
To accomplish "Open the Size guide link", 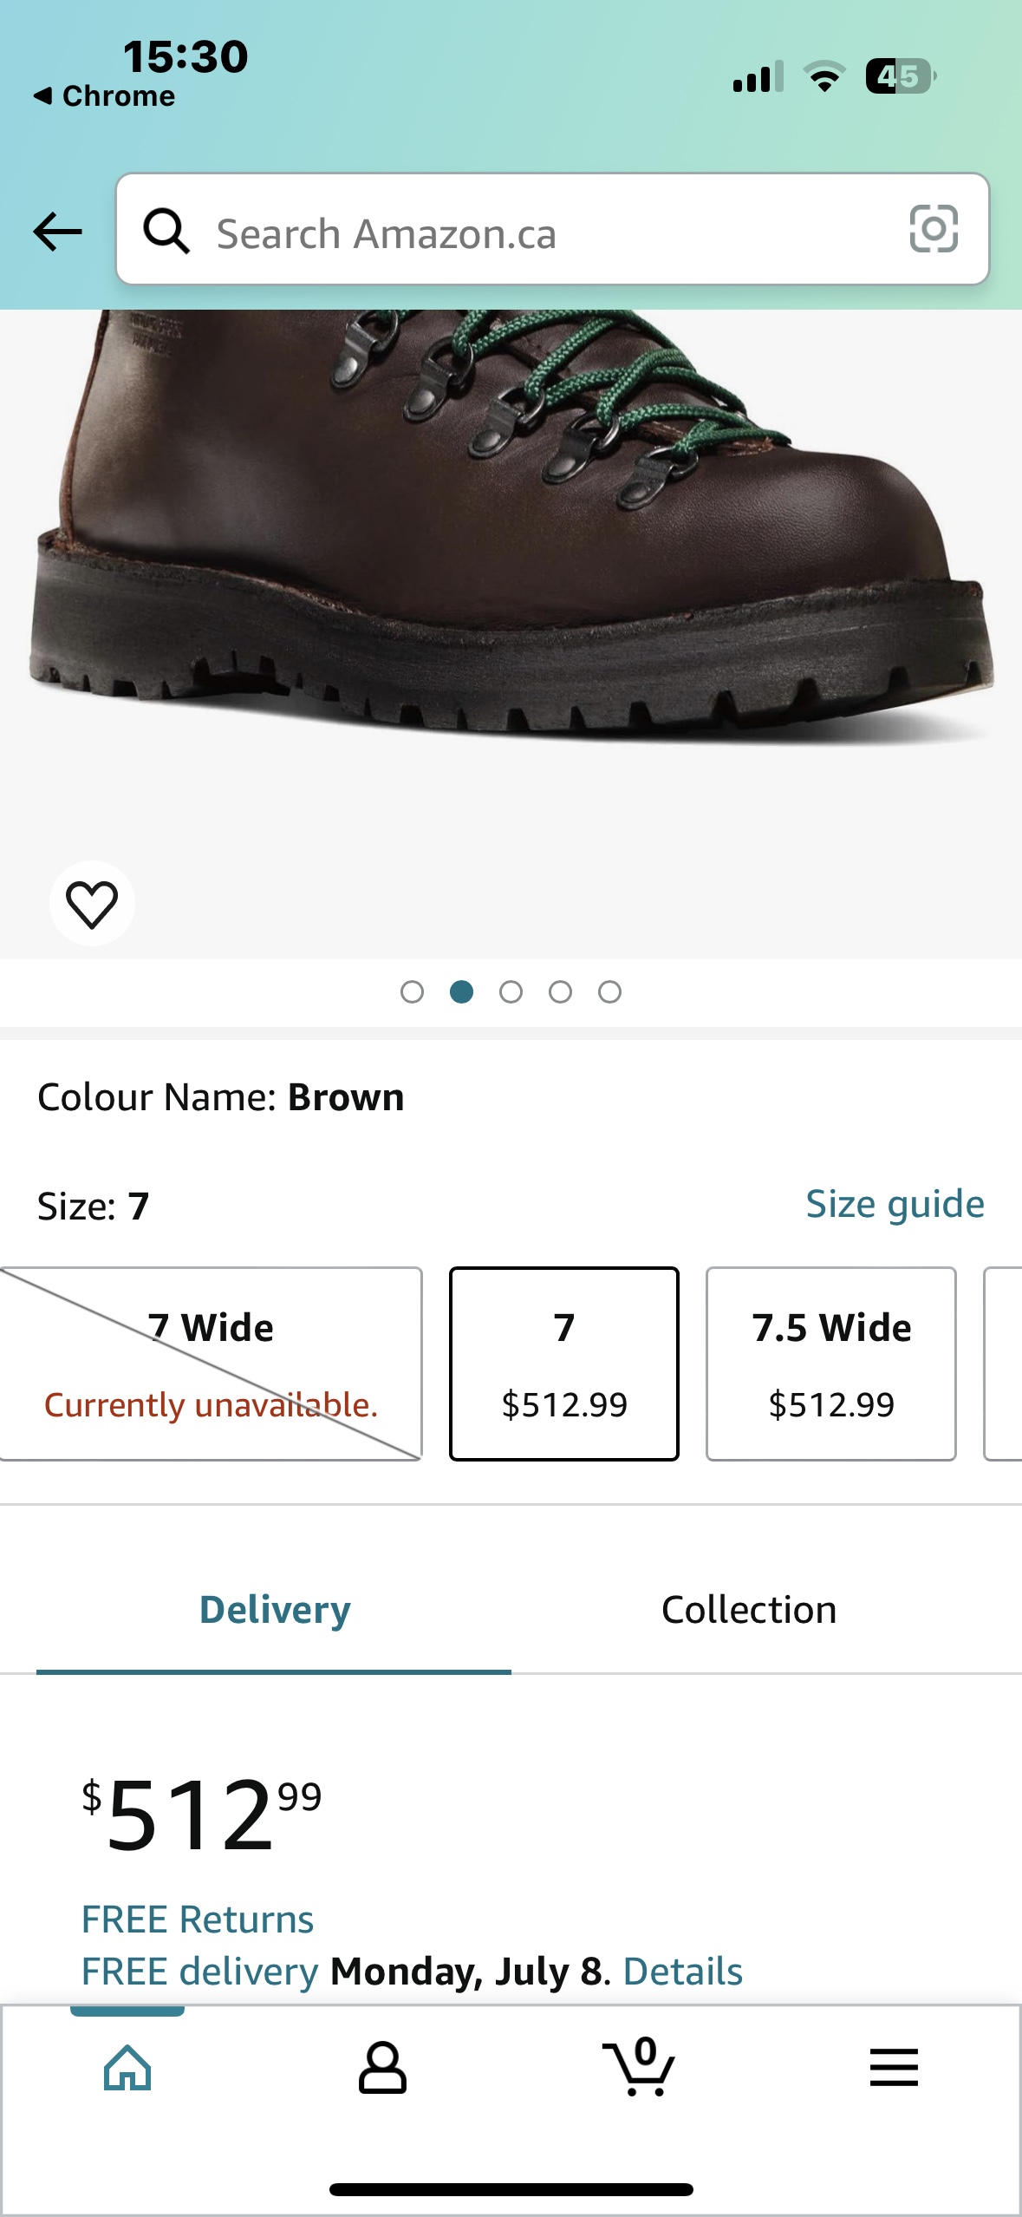I will pyautogui.click(x=895, y=1202).
